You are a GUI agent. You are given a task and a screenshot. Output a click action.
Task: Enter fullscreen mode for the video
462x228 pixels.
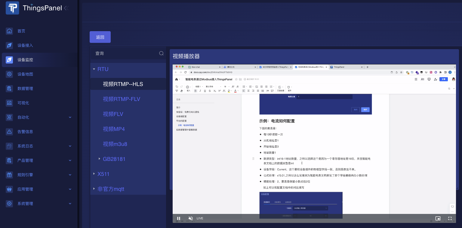coord(450,218)
